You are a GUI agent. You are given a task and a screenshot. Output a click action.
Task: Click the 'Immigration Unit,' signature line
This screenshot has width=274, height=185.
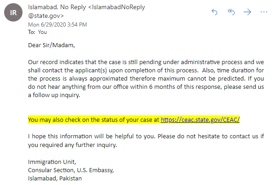[52, 162]
